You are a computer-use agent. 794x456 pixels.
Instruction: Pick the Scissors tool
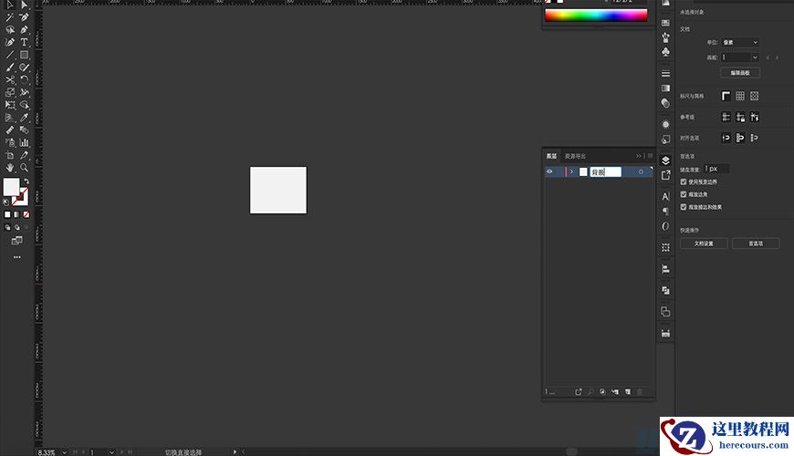point(10,80)
